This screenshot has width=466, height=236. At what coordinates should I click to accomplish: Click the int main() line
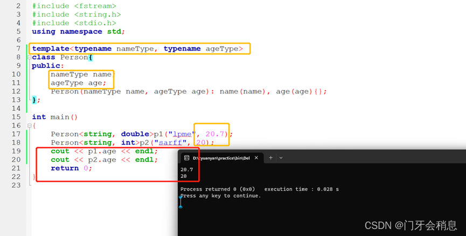pyautogui.click(x=55, y=117)
